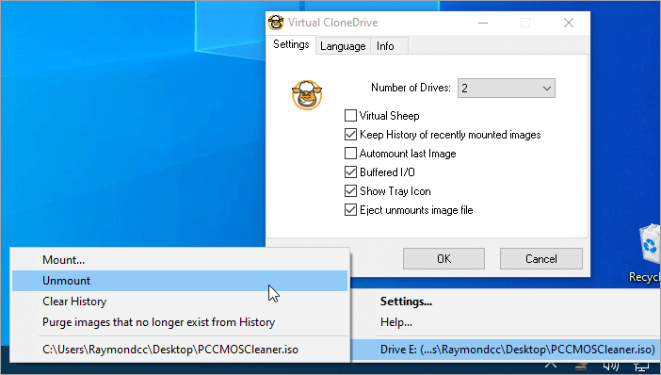Minimize the Virtual CloneDrive window

point(483,23)
